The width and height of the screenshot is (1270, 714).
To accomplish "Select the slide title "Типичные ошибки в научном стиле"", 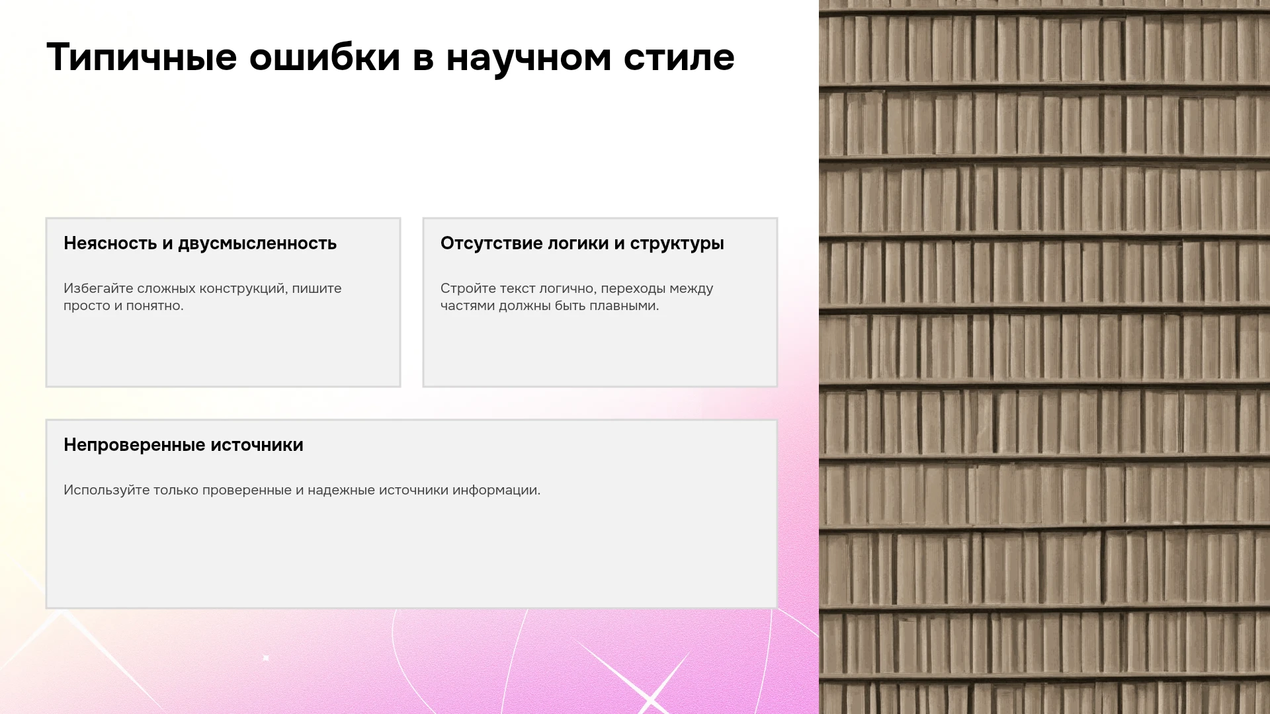I will (x=390, y=57).
